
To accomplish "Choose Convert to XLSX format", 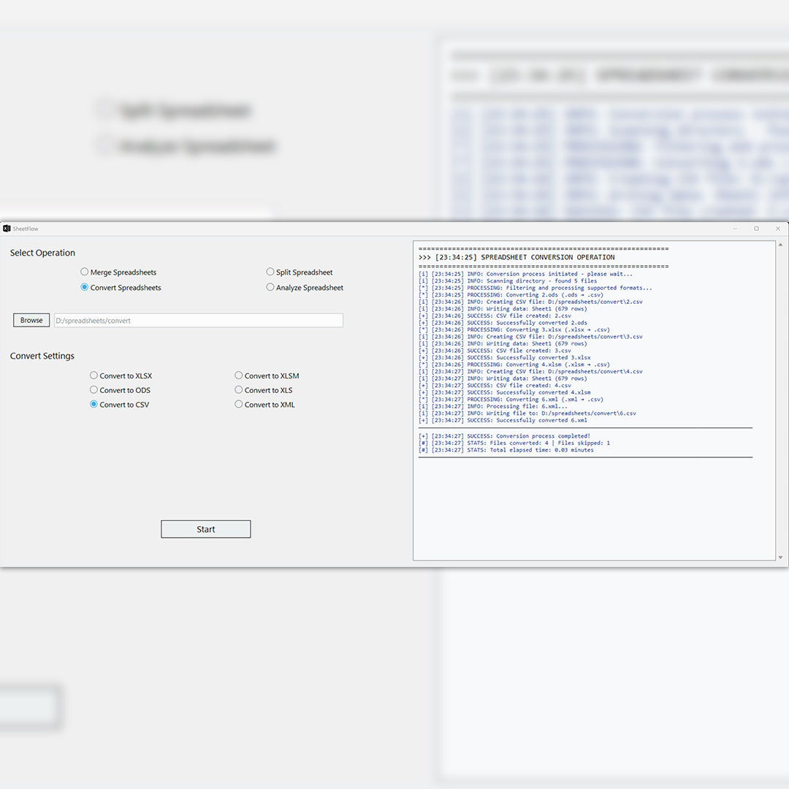I will click(121, 376).
